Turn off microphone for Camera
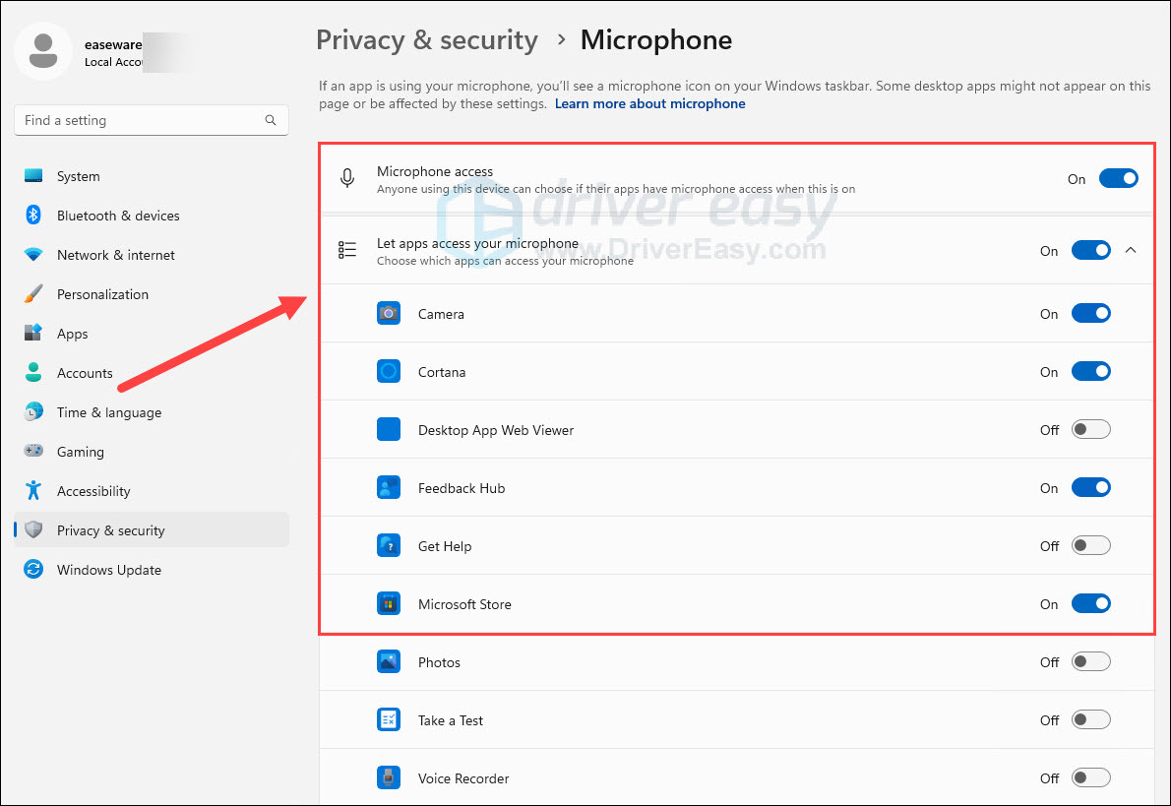This screenshot has width=1171, height=806. click(x=1090, y=313)
